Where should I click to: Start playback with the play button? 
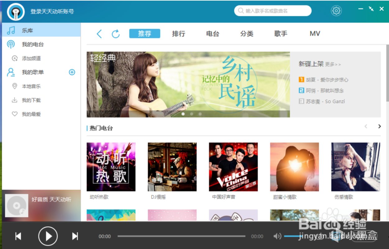tap(48, 236)
